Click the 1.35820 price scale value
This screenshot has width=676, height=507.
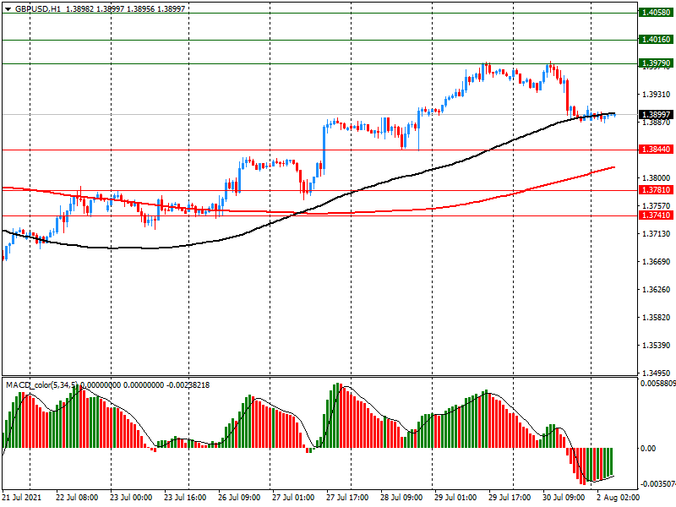[657, 318]
